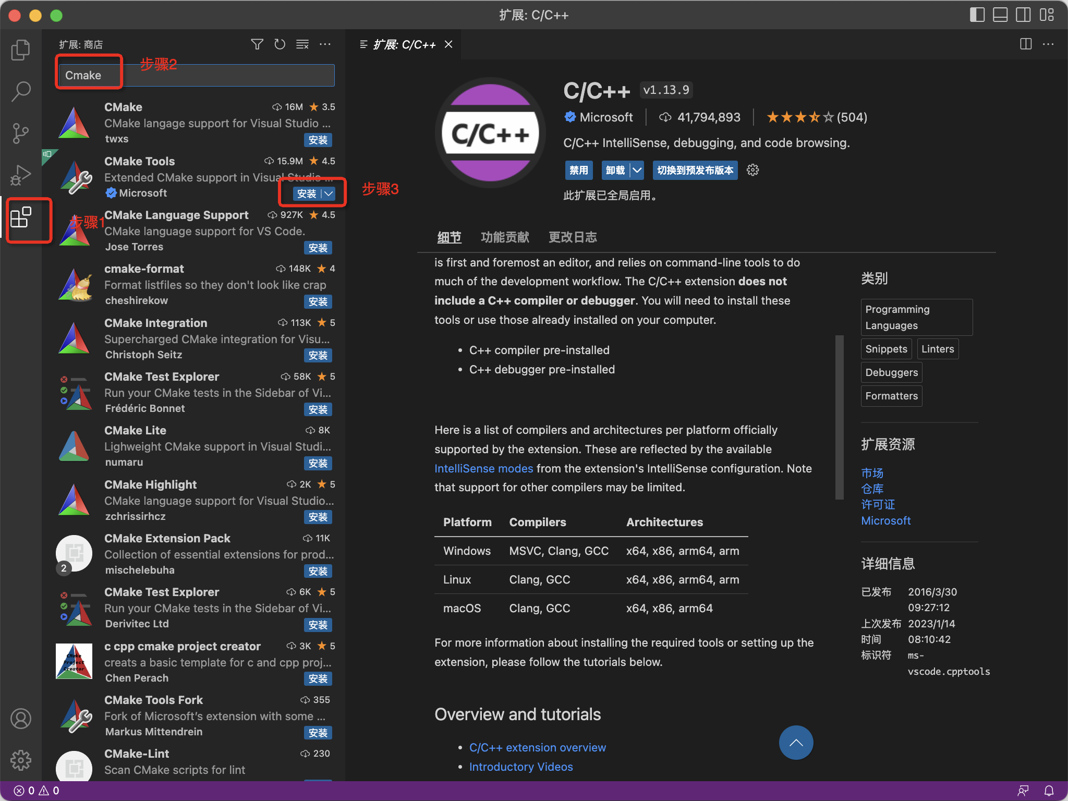
Task: Toggle bottom panel layout icon
Action: coord(1000,15)
